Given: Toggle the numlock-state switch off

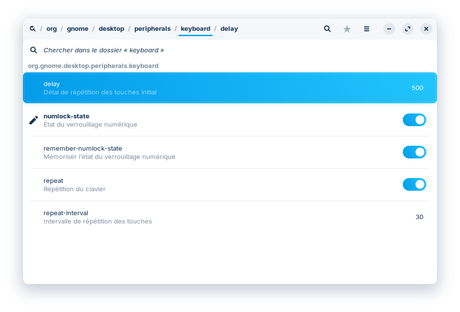Looking at the screenshot, I should pyautogui.click(x=414, y=120).
